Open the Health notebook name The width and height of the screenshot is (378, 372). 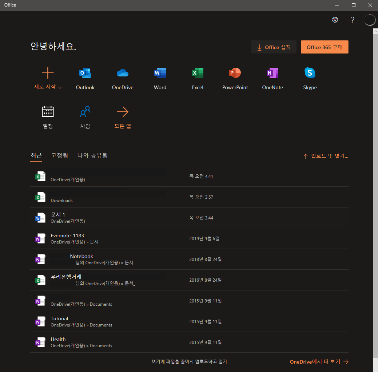click(58, 339)
